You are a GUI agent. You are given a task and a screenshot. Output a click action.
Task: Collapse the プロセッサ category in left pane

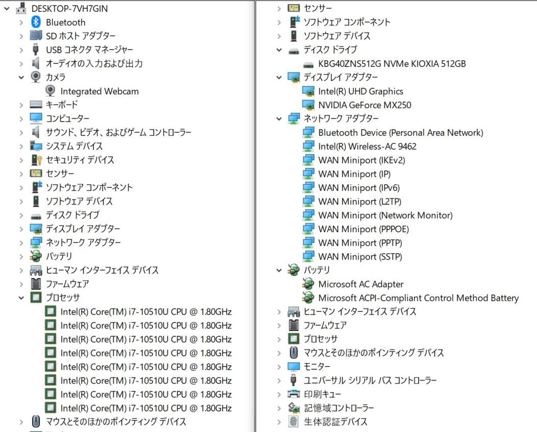21,297
